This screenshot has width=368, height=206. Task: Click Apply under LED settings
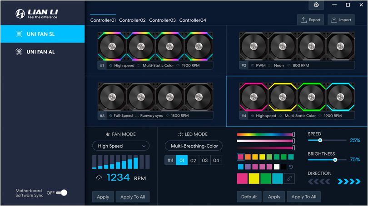click(x=274, y=196)
